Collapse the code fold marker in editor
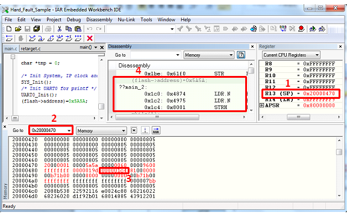Viewport: 347px width, 217px height. (x=13, y=57)
